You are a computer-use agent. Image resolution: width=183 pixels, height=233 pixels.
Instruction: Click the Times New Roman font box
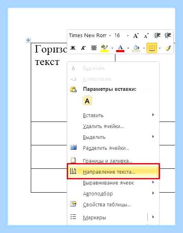[x=87, y=36]
